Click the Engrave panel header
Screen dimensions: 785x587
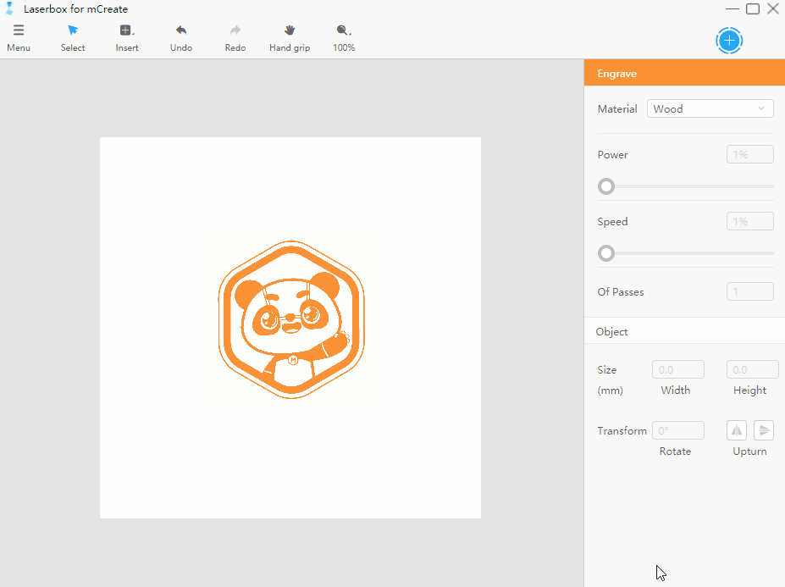pyautogui.click(x=684, y=73)
